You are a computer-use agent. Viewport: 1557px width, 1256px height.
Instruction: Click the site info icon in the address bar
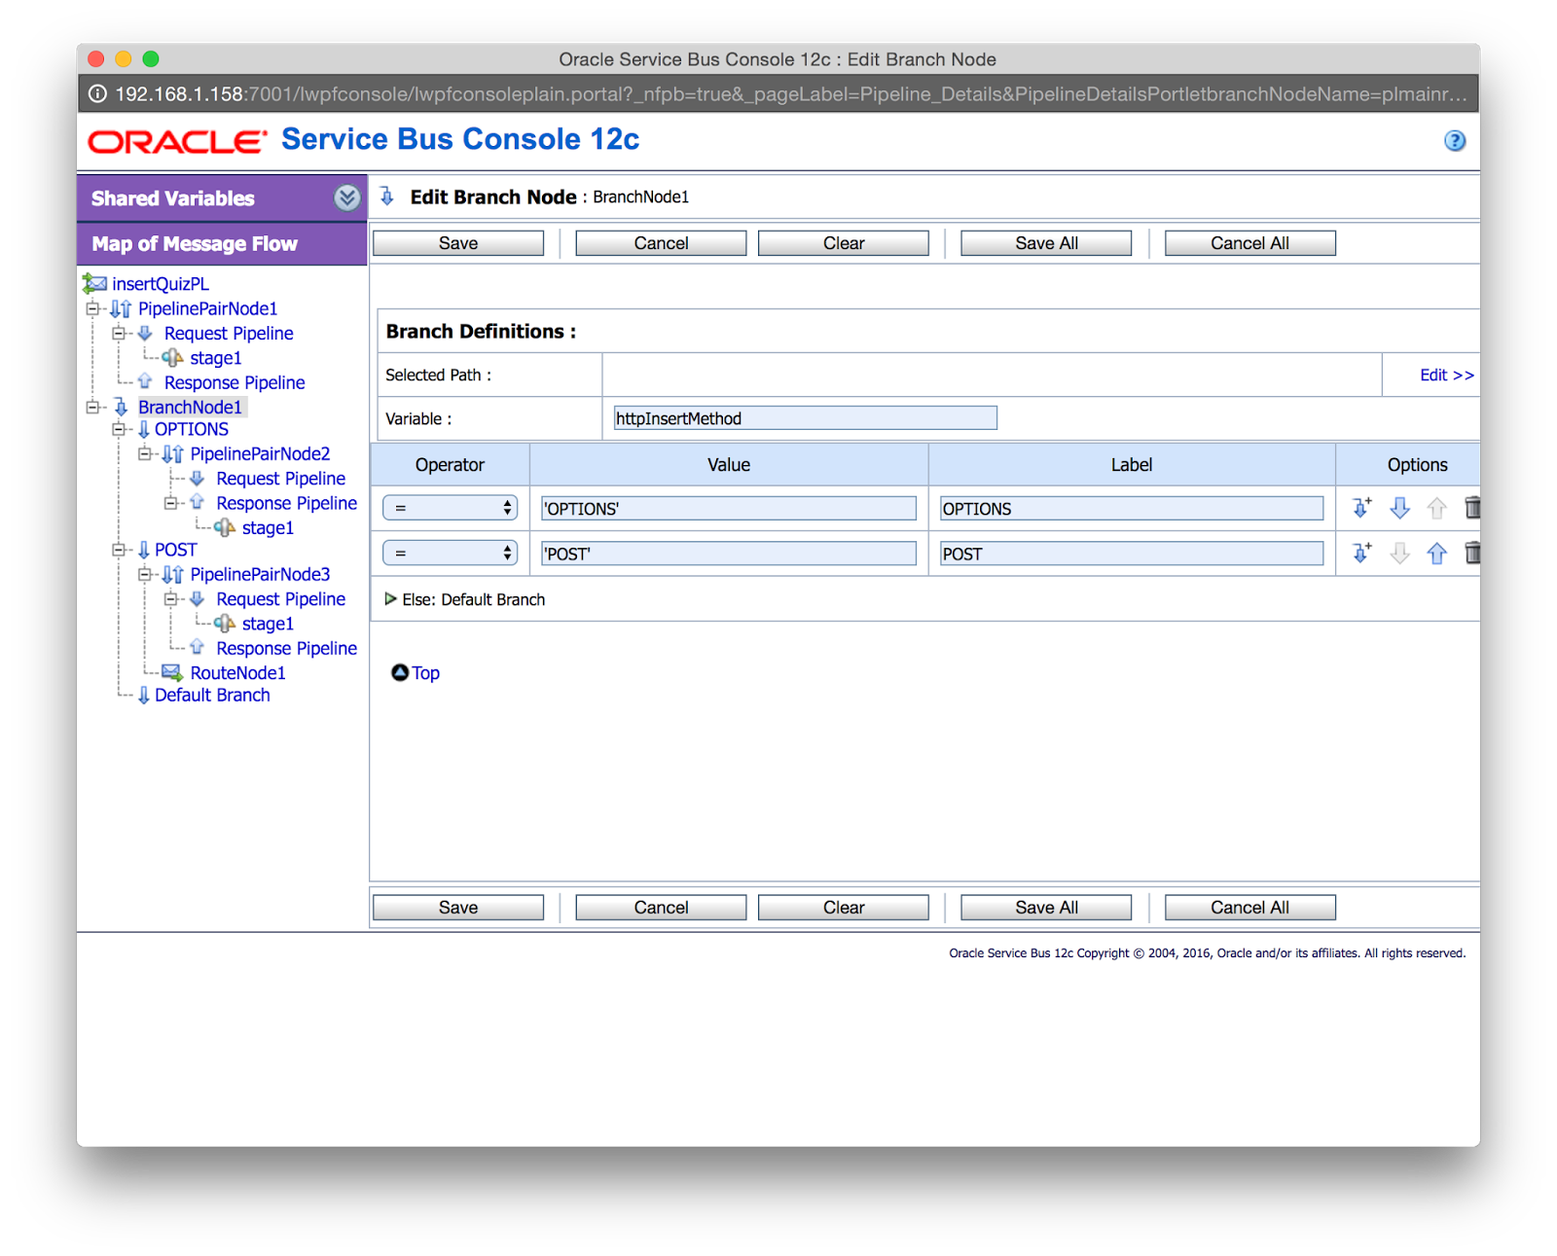[x=97, y=94]
